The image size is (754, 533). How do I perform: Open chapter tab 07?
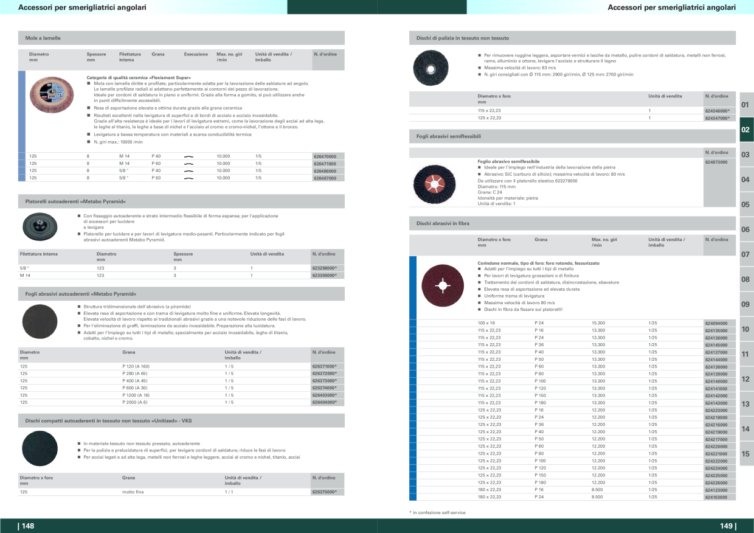(745, 254)
